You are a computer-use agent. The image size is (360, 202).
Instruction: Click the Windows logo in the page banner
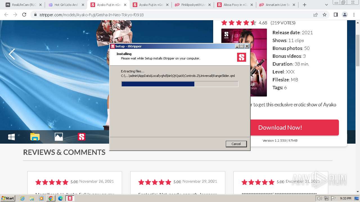[x=12, y=137]
